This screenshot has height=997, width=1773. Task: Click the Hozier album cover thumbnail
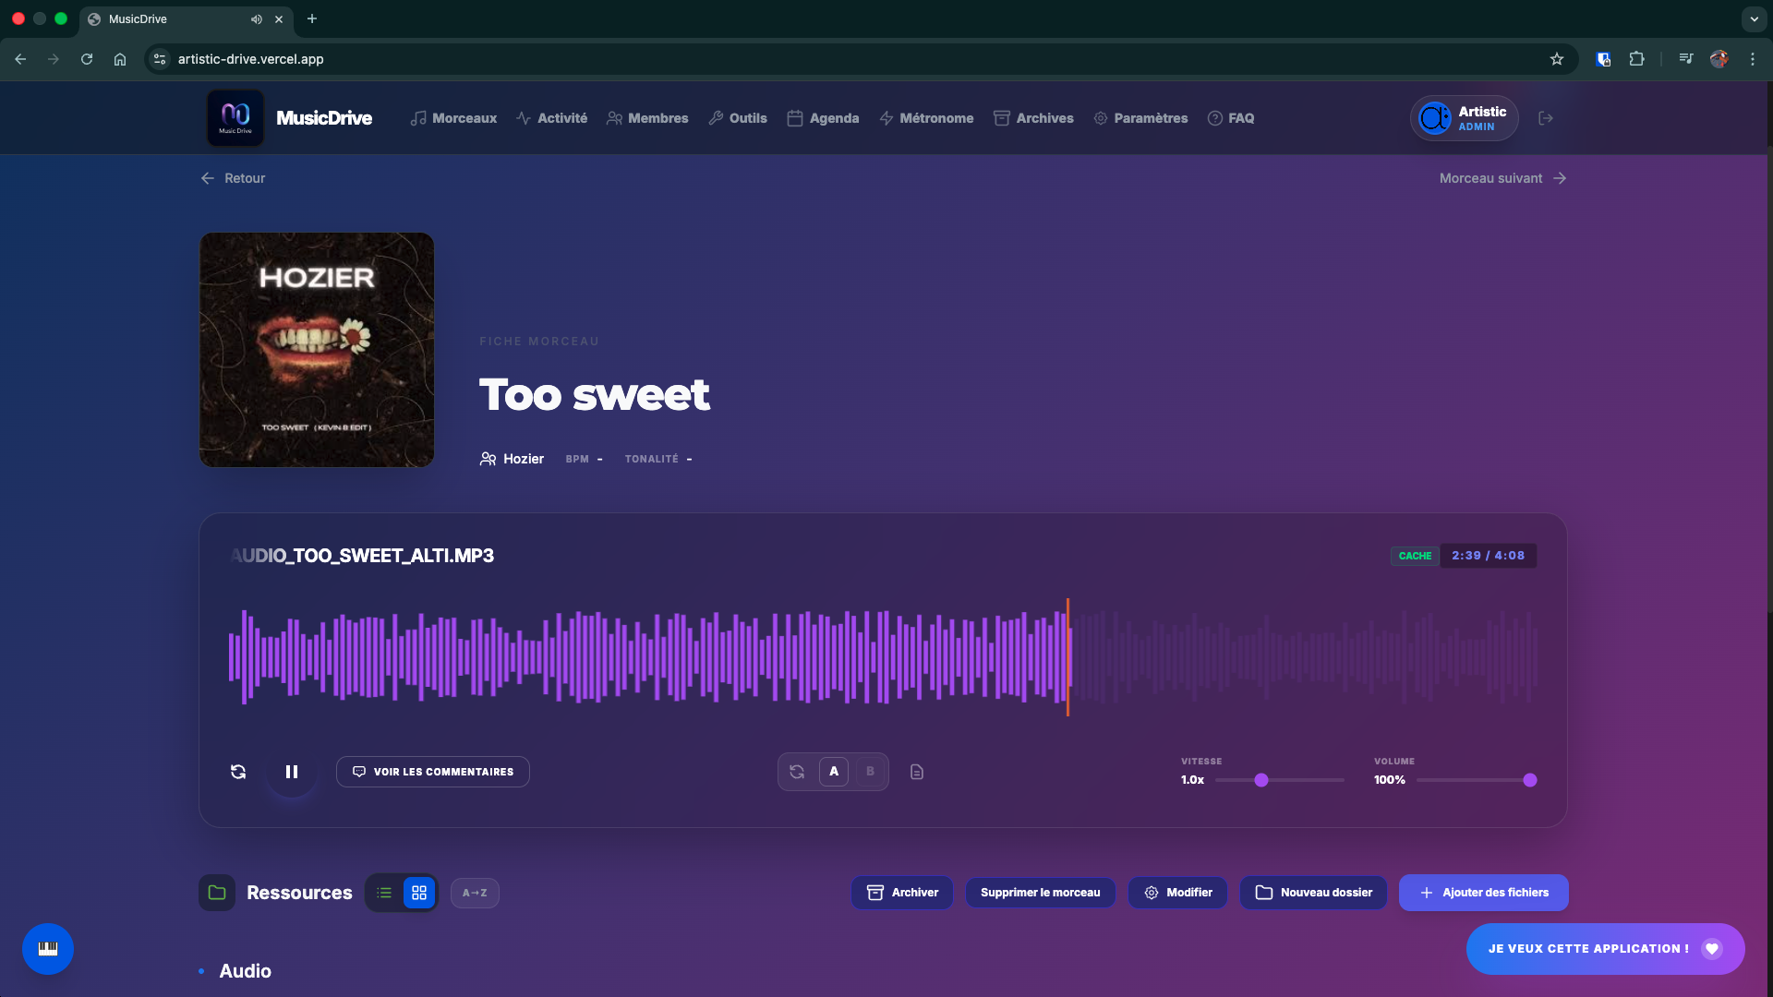tap(317, 350)
